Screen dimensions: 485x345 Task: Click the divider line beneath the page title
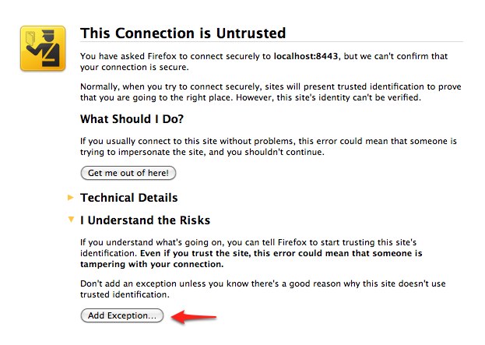pos(271,42)
